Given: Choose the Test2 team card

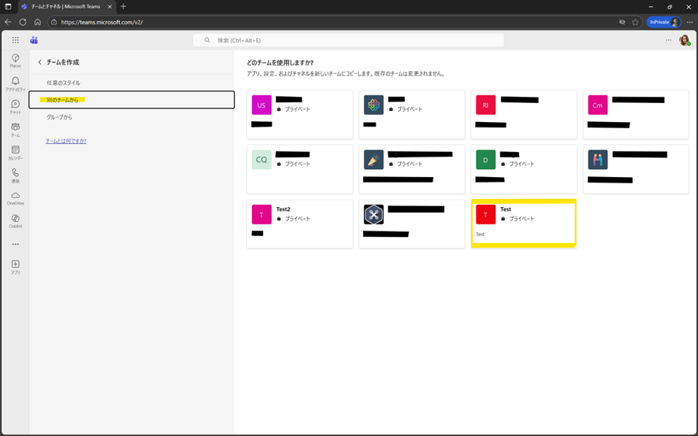Looking at the screenshot, I should click(x=299, y=224).
